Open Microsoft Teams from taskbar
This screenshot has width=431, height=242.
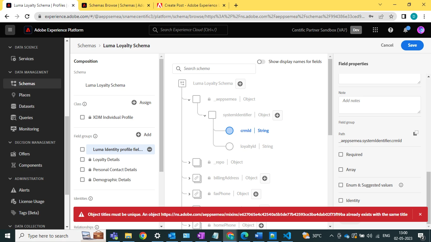(x=114, y=236)
